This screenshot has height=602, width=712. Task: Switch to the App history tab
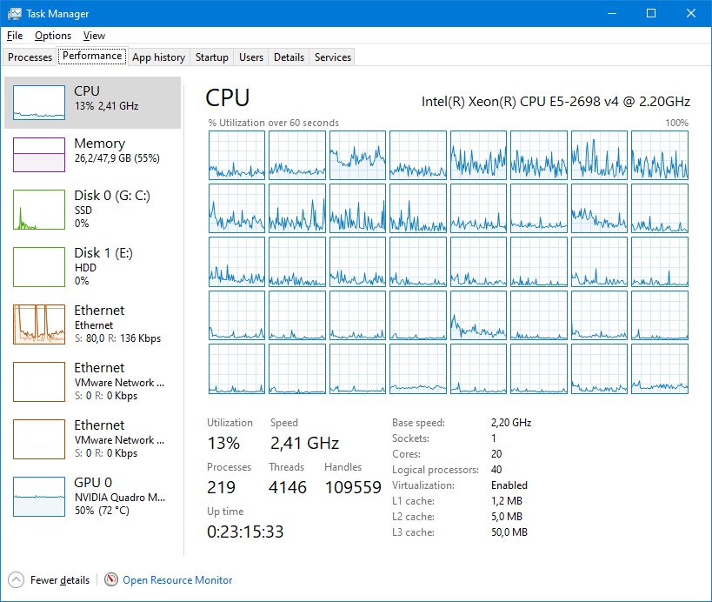click(x=159, y=57)
